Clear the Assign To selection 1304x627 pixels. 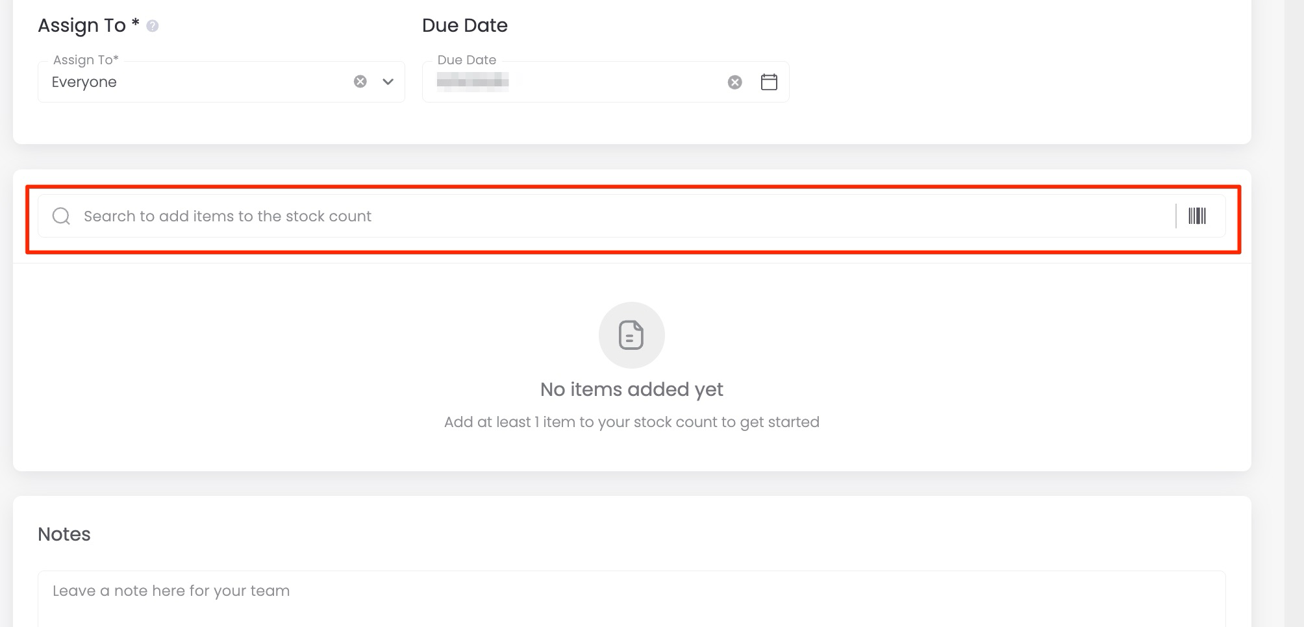click(360, 82)
